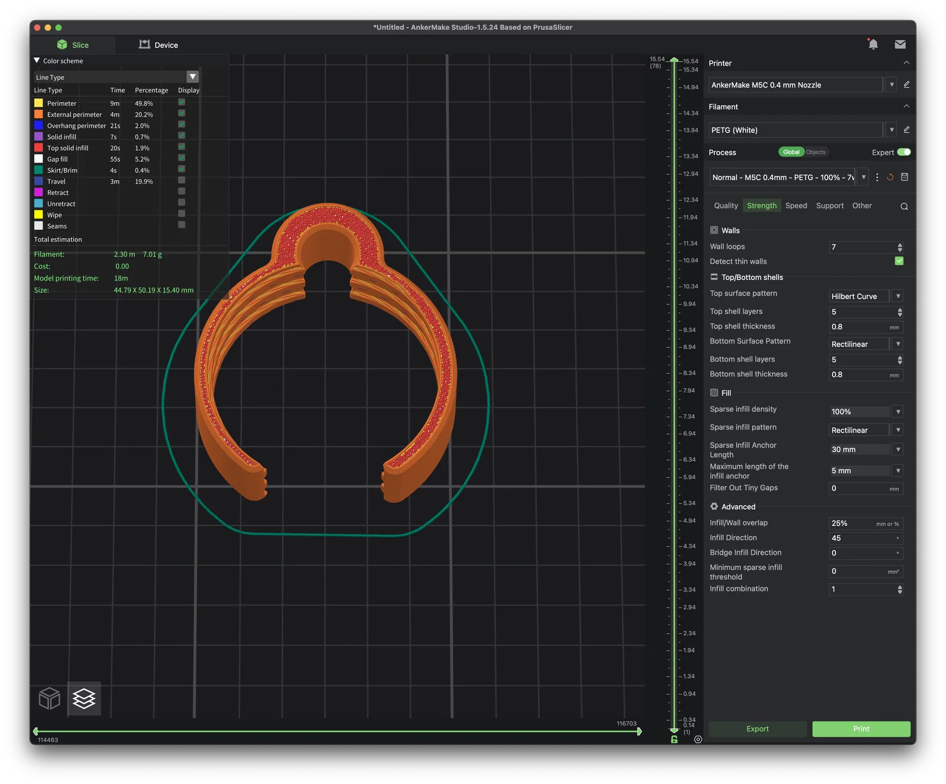Save the process preset
Screen dimensions: 946x784
click(x=904, y=177)
